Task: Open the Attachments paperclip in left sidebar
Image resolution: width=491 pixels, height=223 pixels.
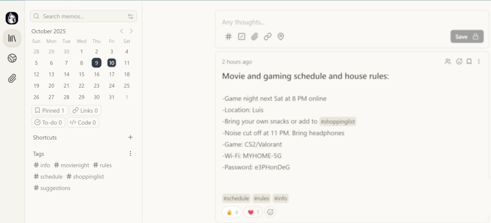Action: (x=12, y=79)
